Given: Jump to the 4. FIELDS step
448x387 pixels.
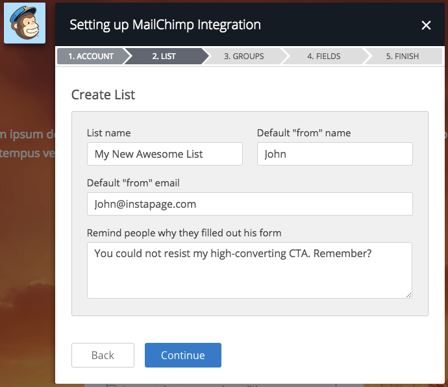Looking at the screenshot, I should tap(324, 56).
